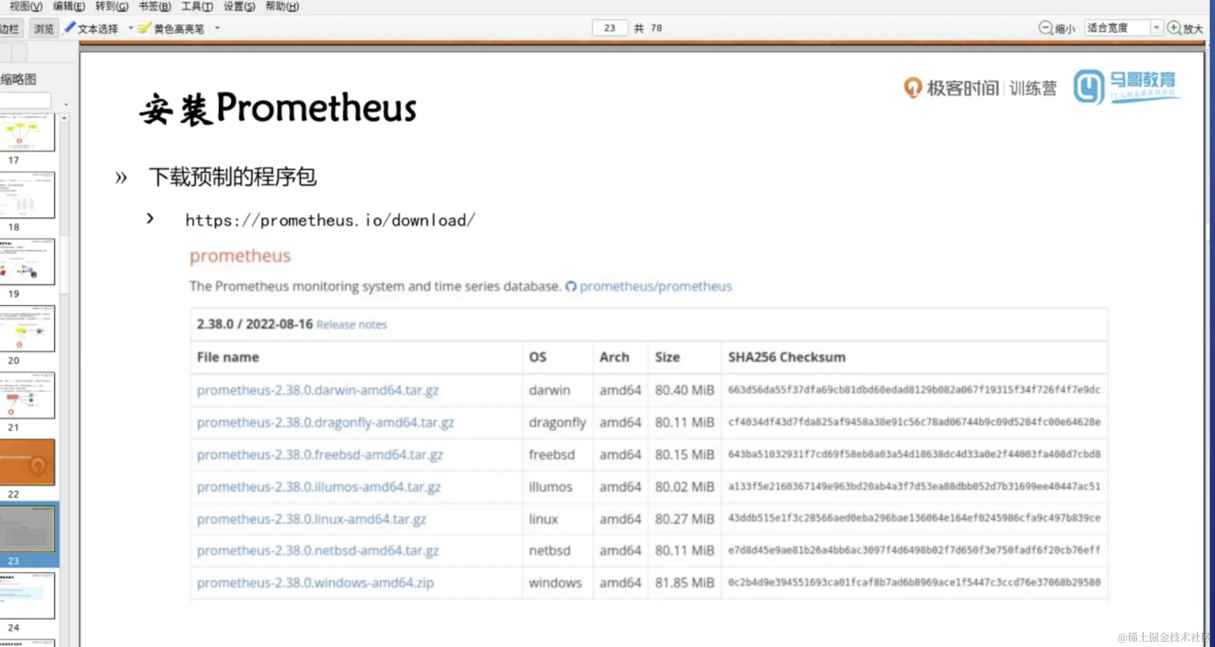
Task: Select the page 22 orange thumbnail
Action: 27,462
